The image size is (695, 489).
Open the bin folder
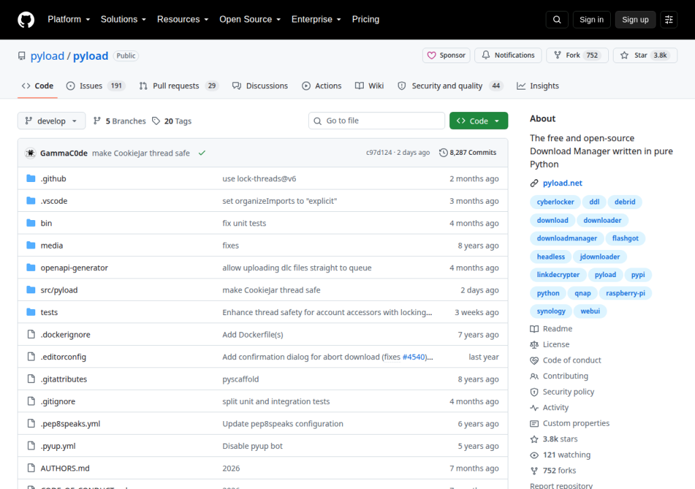coord(46,223)
